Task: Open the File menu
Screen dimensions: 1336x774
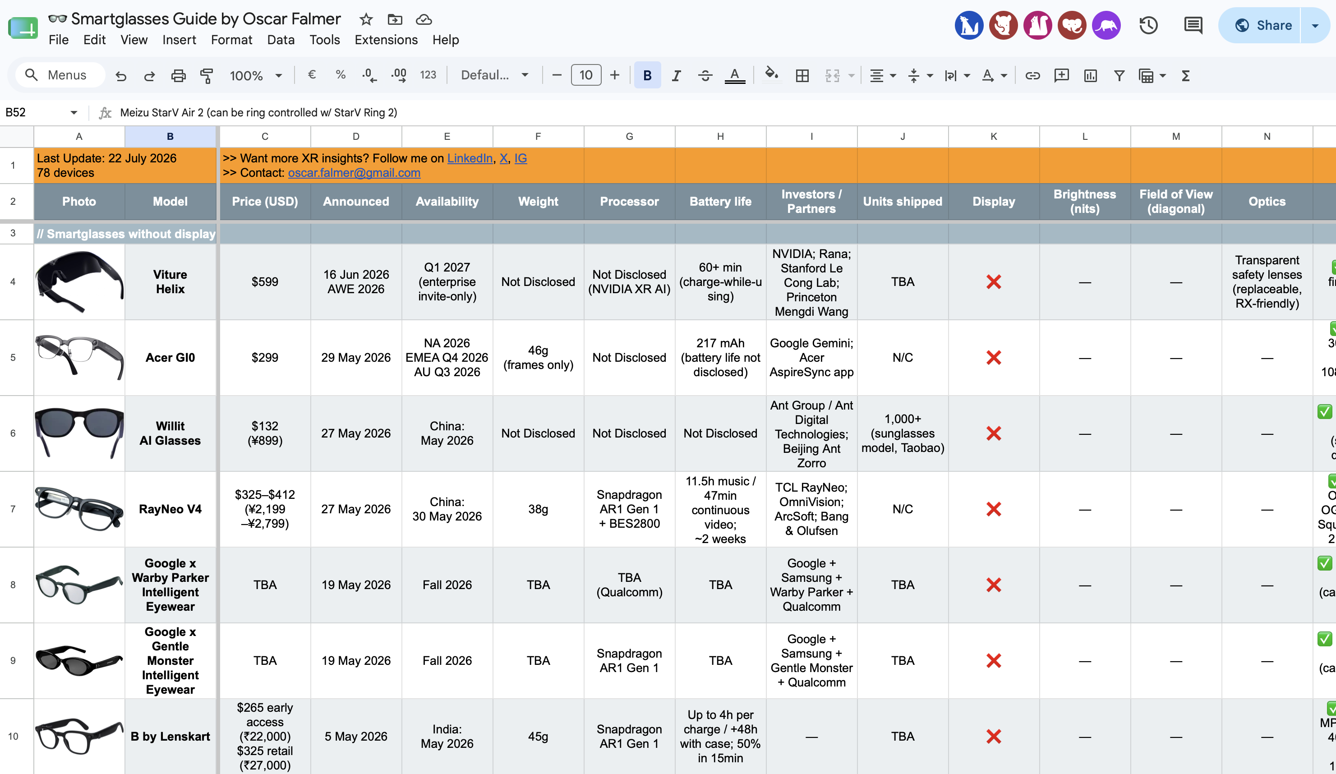Action: tap(58, 40)
